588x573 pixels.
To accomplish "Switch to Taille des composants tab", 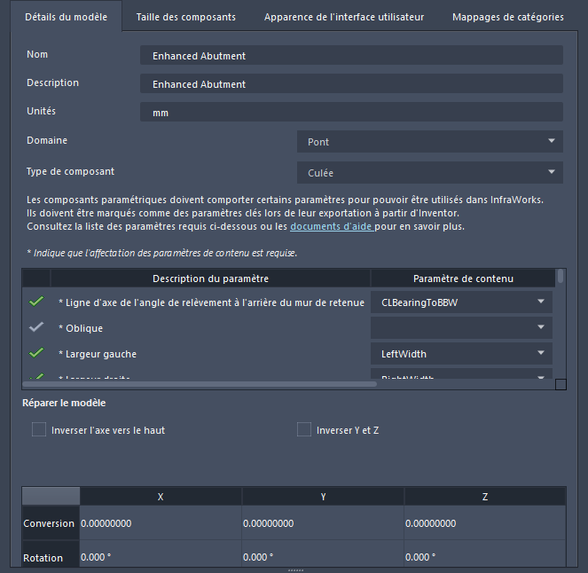I will [186, 17].
